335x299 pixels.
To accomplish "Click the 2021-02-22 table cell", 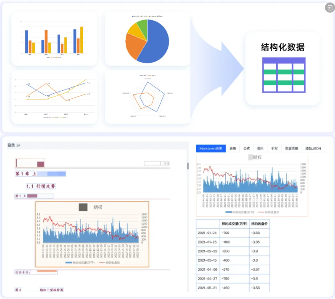I will [x=208, y=251].
